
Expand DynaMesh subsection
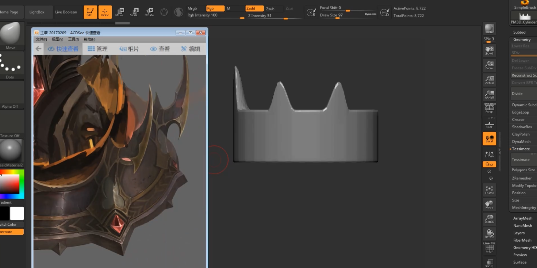click(521, 142)
